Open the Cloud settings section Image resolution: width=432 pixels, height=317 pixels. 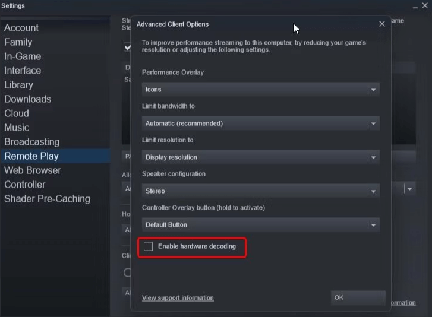[17, 113]
